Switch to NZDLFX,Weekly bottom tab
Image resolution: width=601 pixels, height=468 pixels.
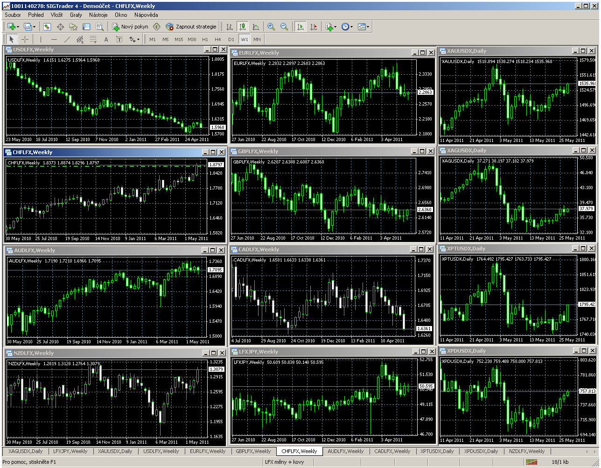(527, 451)
